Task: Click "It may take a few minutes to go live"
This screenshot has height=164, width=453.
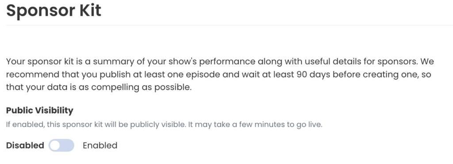Action: [255, 125]
